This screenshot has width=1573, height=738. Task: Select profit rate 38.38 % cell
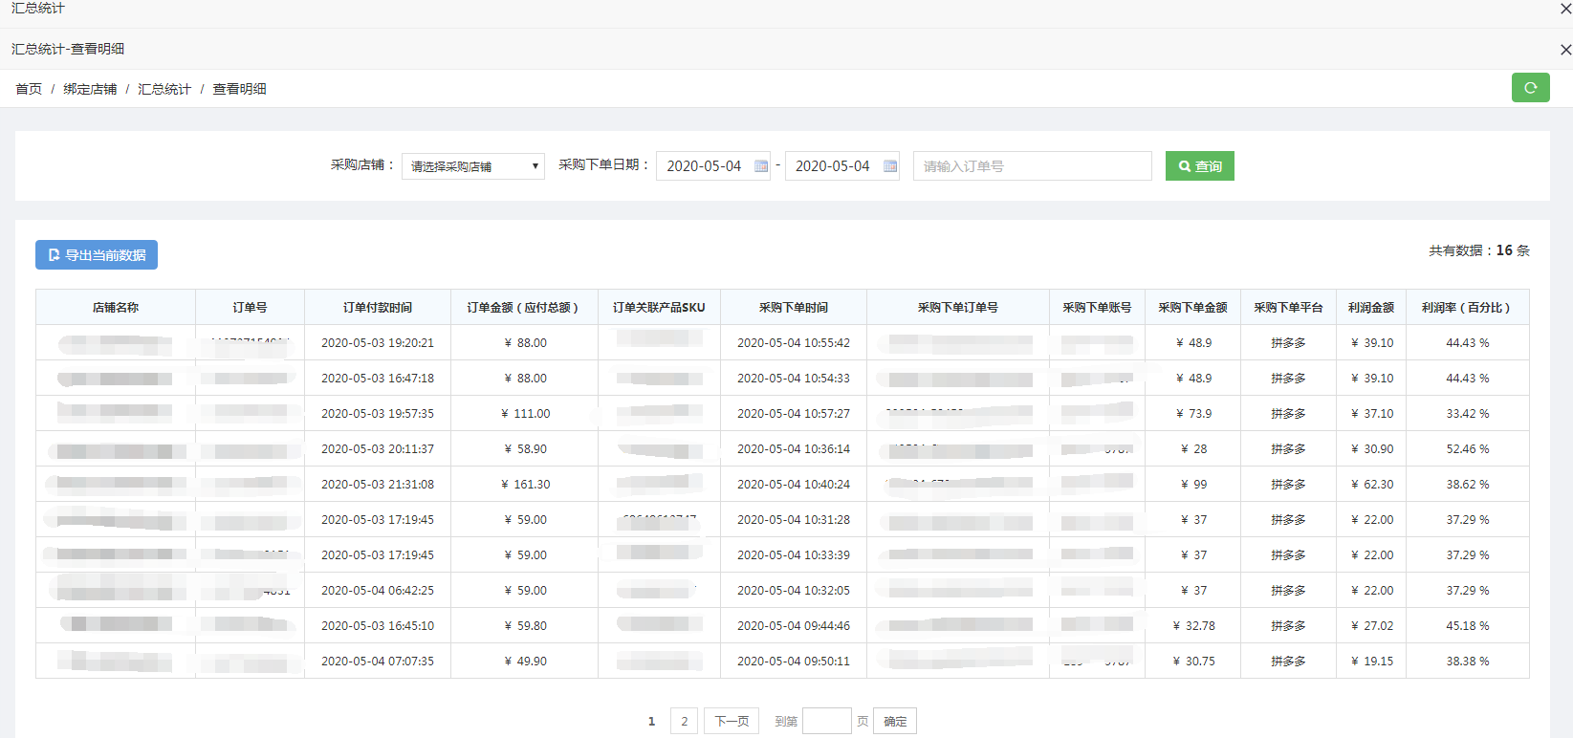click(1468, 662)
